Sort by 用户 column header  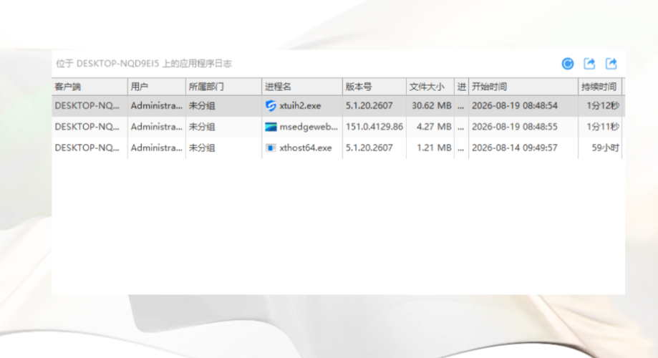point(157,87)
